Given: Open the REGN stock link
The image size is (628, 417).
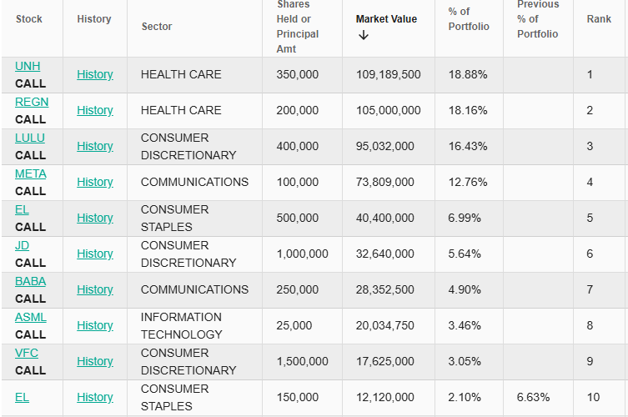Looking at the screenshot, I should (32, 102).
